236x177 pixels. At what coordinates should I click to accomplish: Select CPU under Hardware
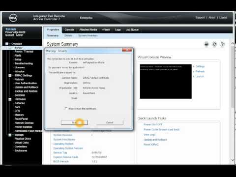pyautogui.click(x=17, y=111)
